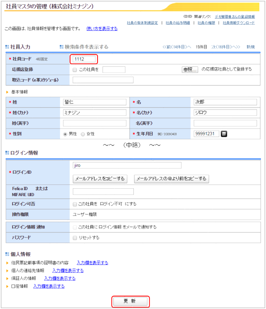The width and height of the screenshot is (266, 309).
Task: Check 'この社員を ログイン不可 にする' checkbox
Action: [75, 204]
